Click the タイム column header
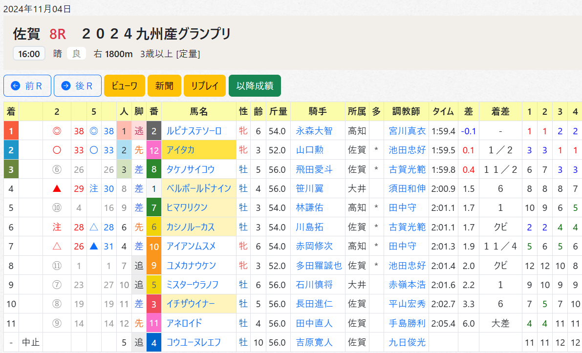The image size is (582, 353). coord(443,112)
